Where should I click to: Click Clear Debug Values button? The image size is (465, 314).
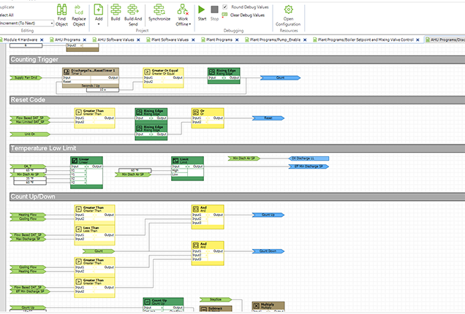[x=249, y=15]
